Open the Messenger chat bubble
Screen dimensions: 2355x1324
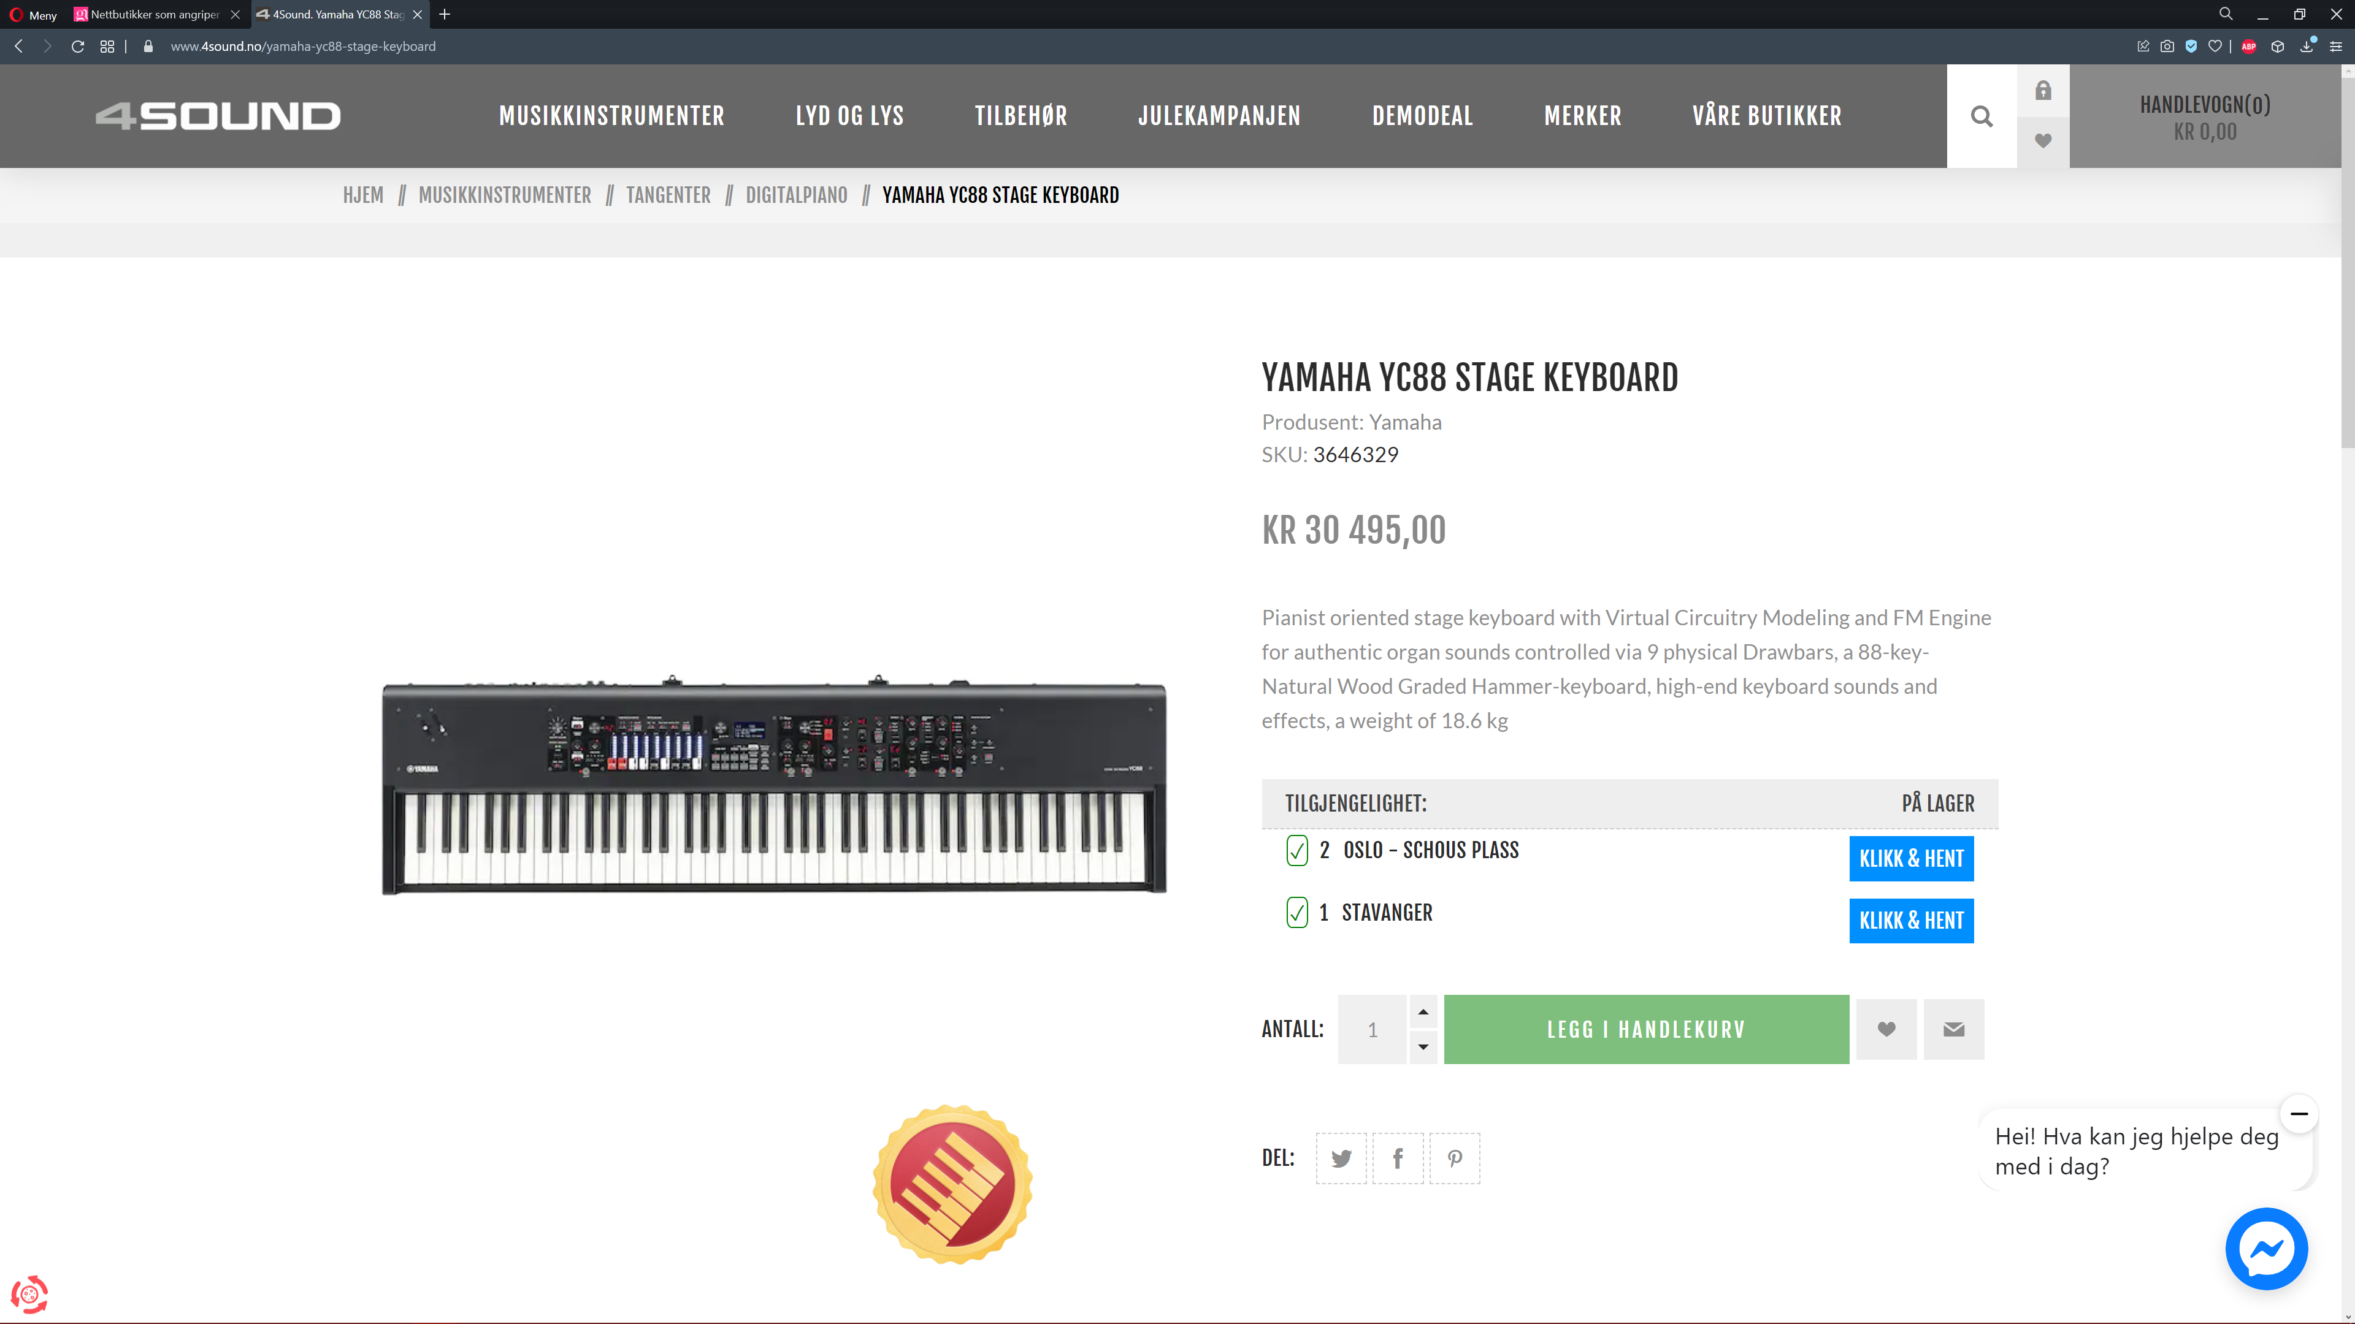[2266, 1249]
